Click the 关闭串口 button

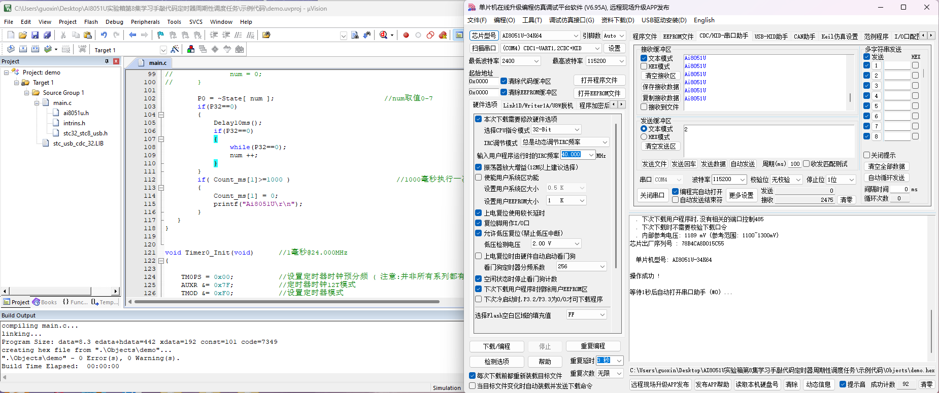point(652,195)
